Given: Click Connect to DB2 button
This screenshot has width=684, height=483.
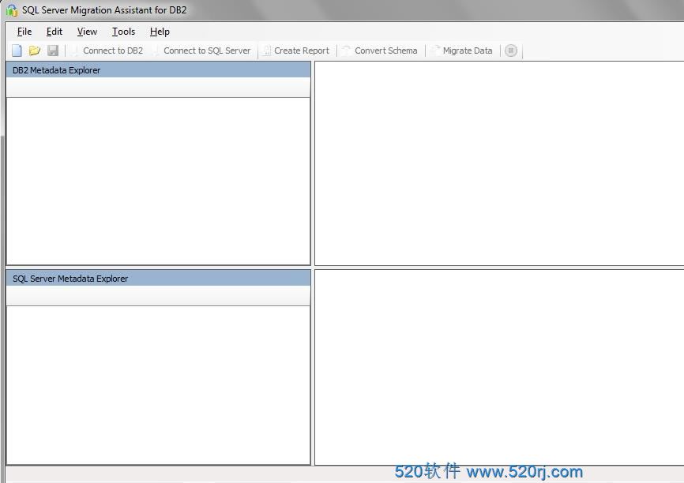Looking at the screenshot, I should tap(107, 51).
